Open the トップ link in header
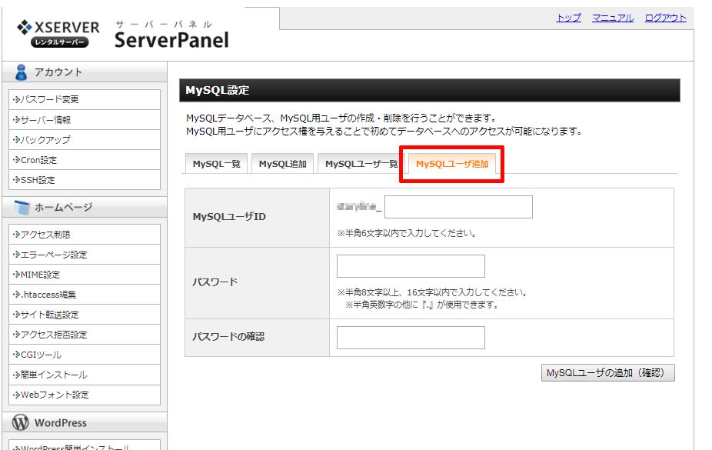Image resolution: width=712 pixels, height=450 pixels. (568, 18)
